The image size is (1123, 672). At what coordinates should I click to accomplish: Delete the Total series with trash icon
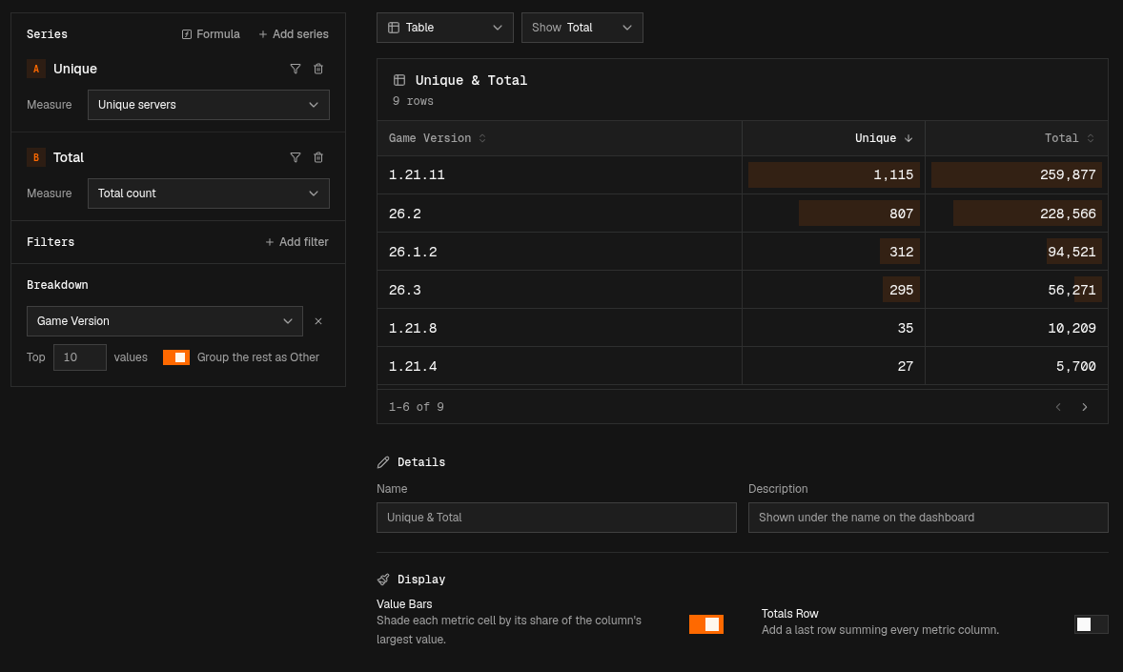[x=318, y=157]
